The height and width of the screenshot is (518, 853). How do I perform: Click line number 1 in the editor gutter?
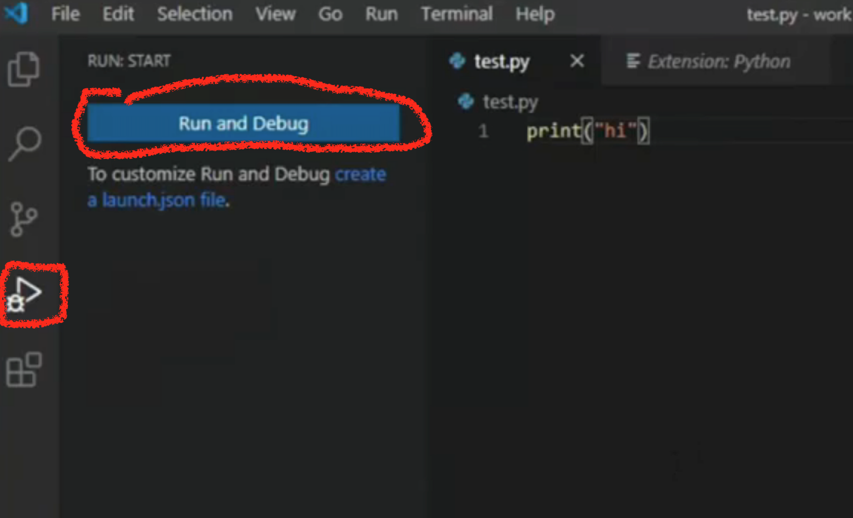(x=483, y=131)
